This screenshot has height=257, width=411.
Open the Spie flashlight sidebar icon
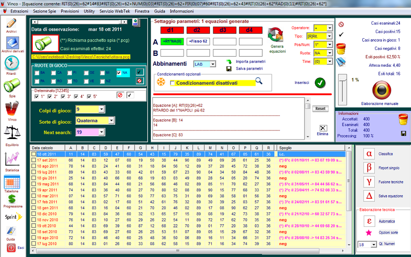point(12,85)
